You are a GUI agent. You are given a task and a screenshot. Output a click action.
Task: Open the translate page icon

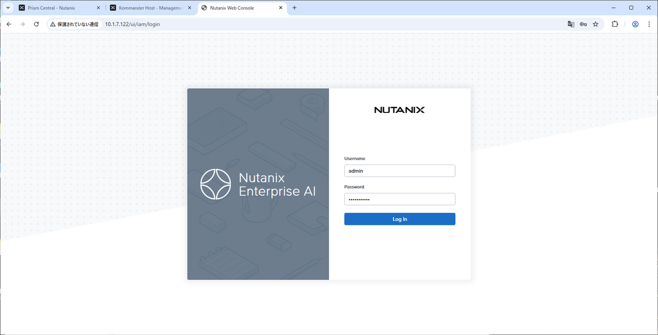coord(571,24)
